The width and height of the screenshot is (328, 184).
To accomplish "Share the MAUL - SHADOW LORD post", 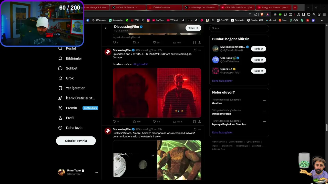I will [x=200, y=121].
